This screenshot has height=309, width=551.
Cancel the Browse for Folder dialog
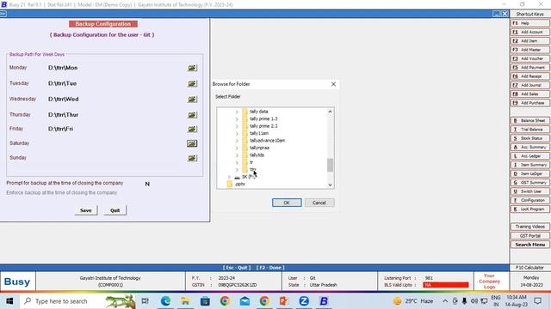click(319, 203)
